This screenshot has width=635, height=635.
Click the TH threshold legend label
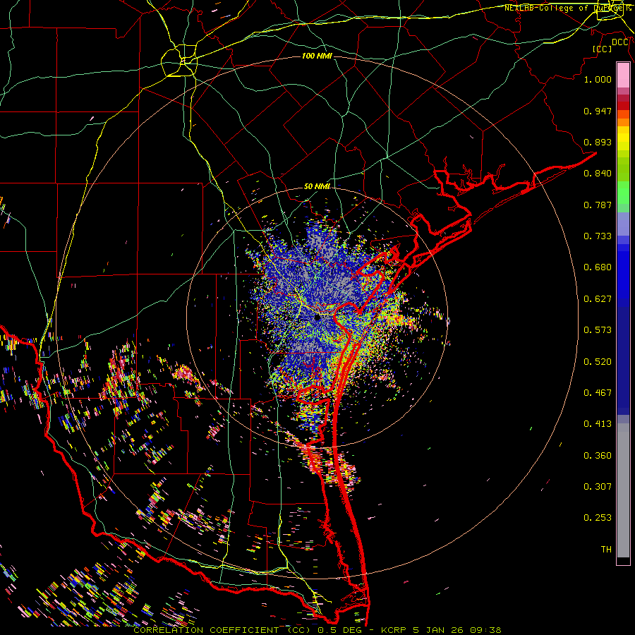pos(606,550)
